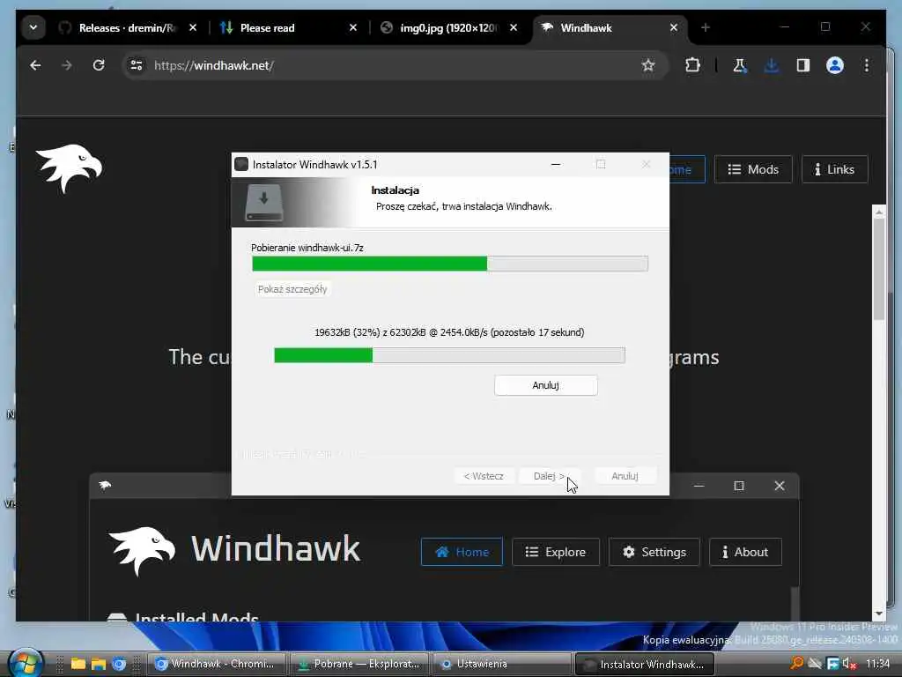Open the Windows Start orb

26,664
